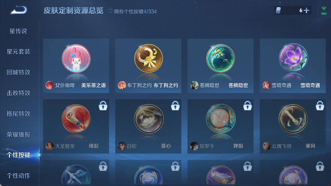Viewport: 331px width, 186px height.
Task: Pick the 雪境奇遇 purple flower icon
Action: [293, 58]
